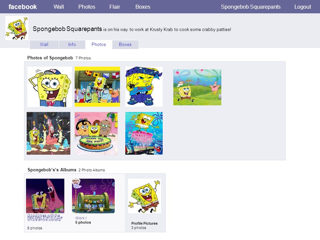Click the Photos of Spongebob heading
The image size is (320, 240).
pyautogui.click(x=50, y=58)
